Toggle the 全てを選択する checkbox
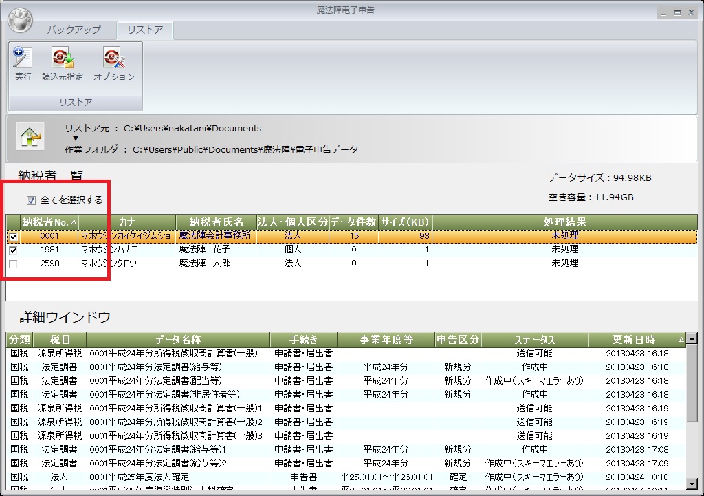Image resolution: width=704 pixels, height=496 pixels. click(30, 200)
